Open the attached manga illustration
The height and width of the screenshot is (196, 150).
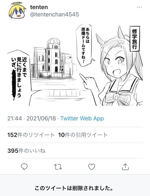75,65
